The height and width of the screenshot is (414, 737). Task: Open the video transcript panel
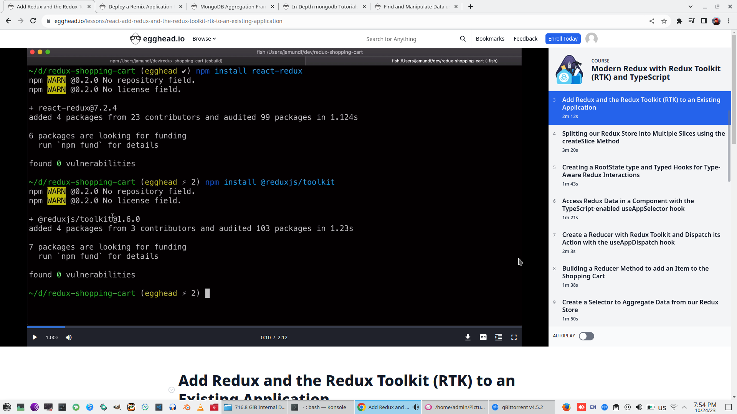498,337
